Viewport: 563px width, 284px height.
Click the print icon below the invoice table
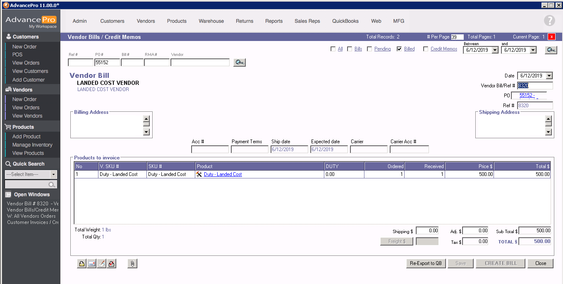82,263
